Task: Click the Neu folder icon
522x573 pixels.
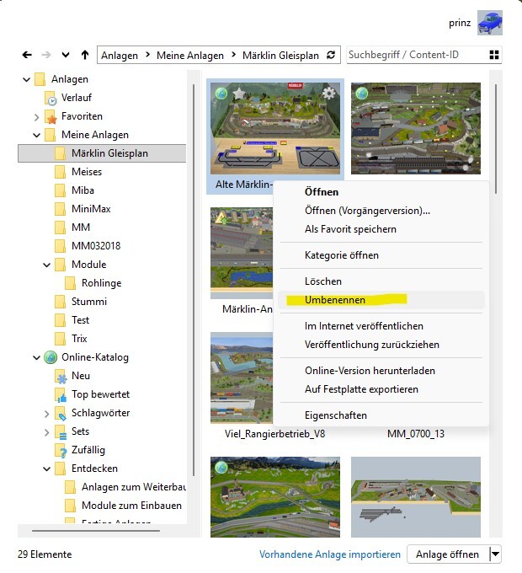Action: (x=61, y=376)
